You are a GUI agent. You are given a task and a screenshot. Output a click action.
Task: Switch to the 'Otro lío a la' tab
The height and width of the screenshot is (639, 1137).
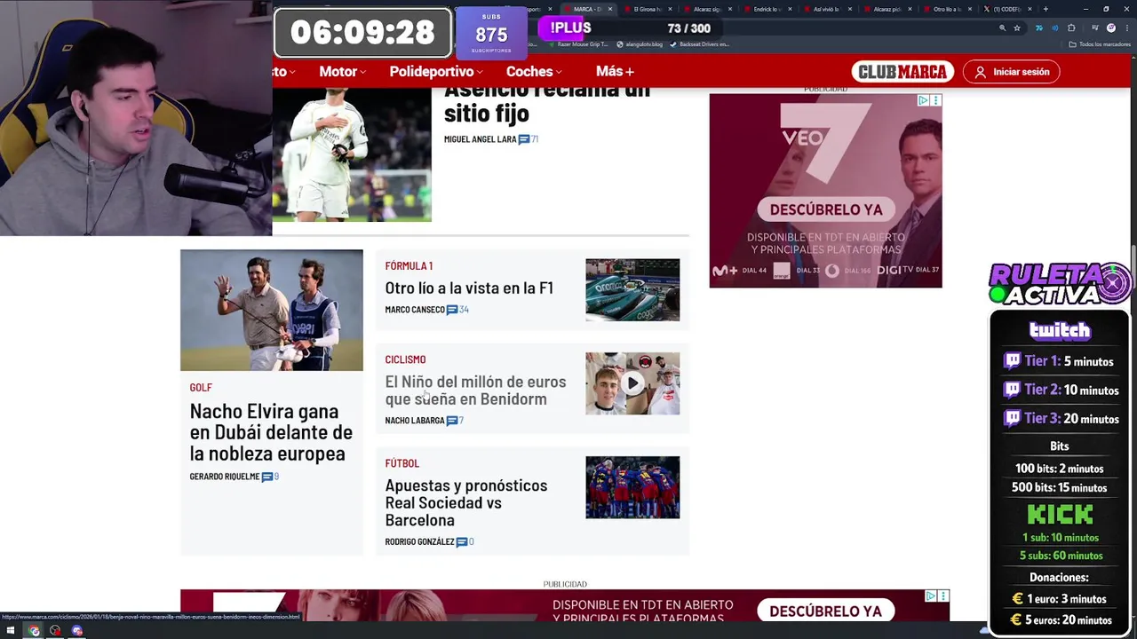[948, 9]
